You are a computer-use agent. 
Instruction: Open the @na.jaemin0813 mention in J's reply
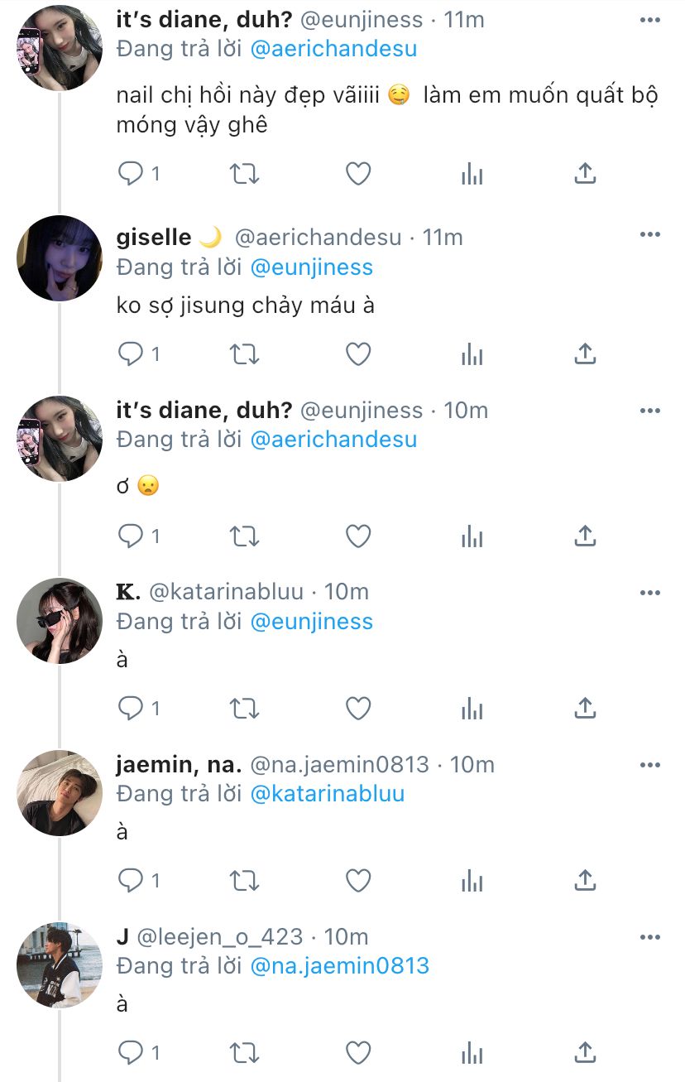click(339, 965)
